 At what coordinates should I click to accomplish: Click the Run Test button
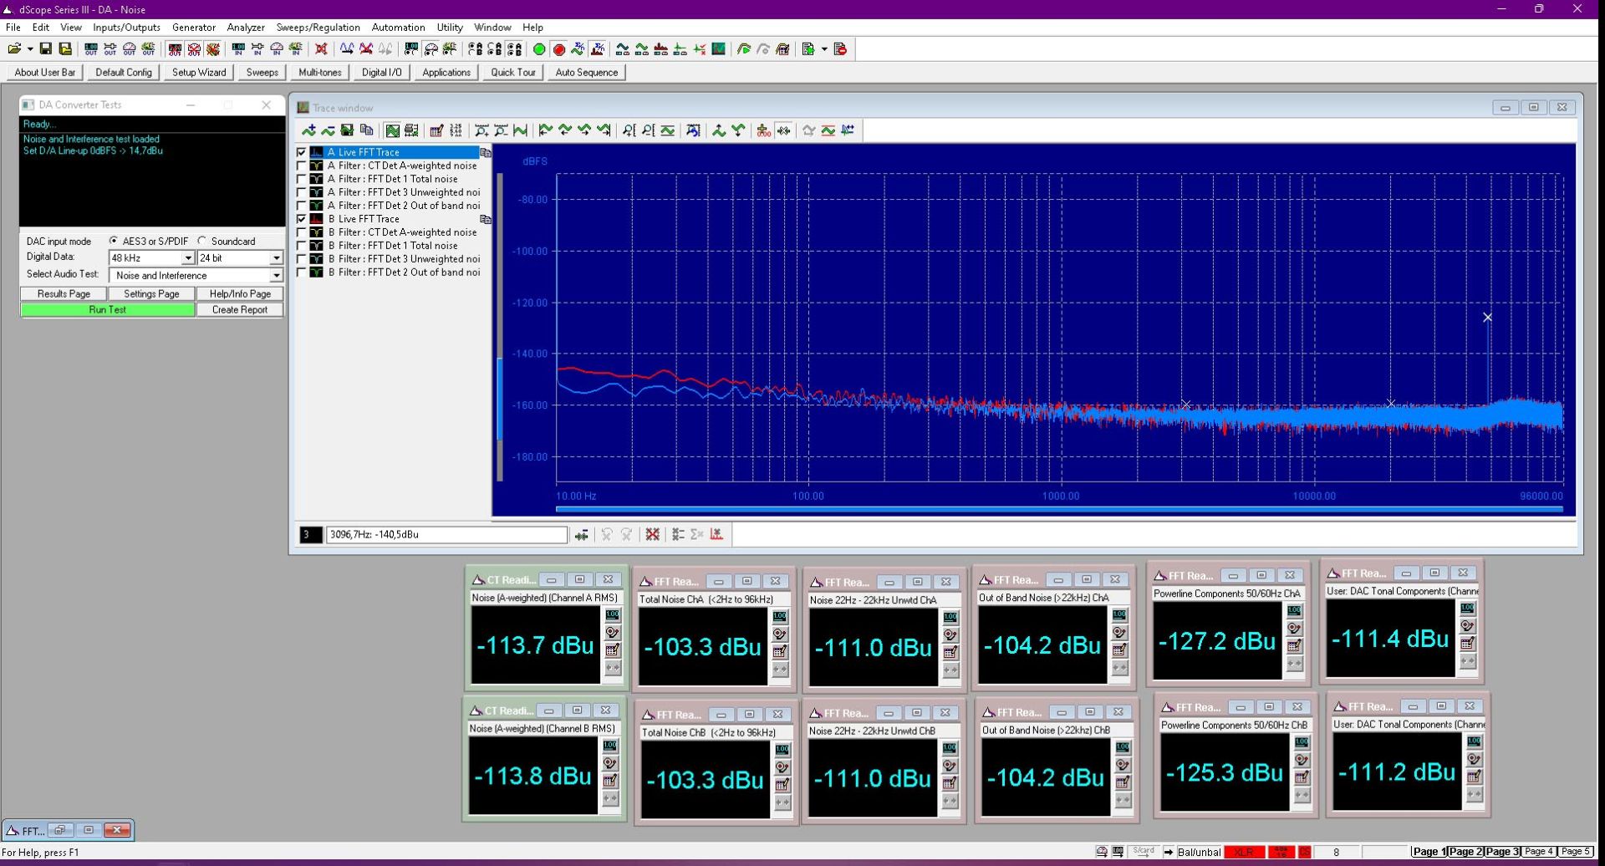point(108,310)
